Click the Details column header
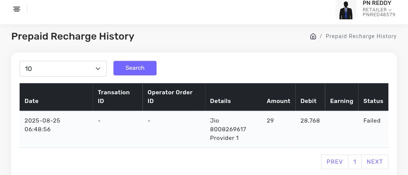This screenshot has height=175, width=408. click(220, 101)
